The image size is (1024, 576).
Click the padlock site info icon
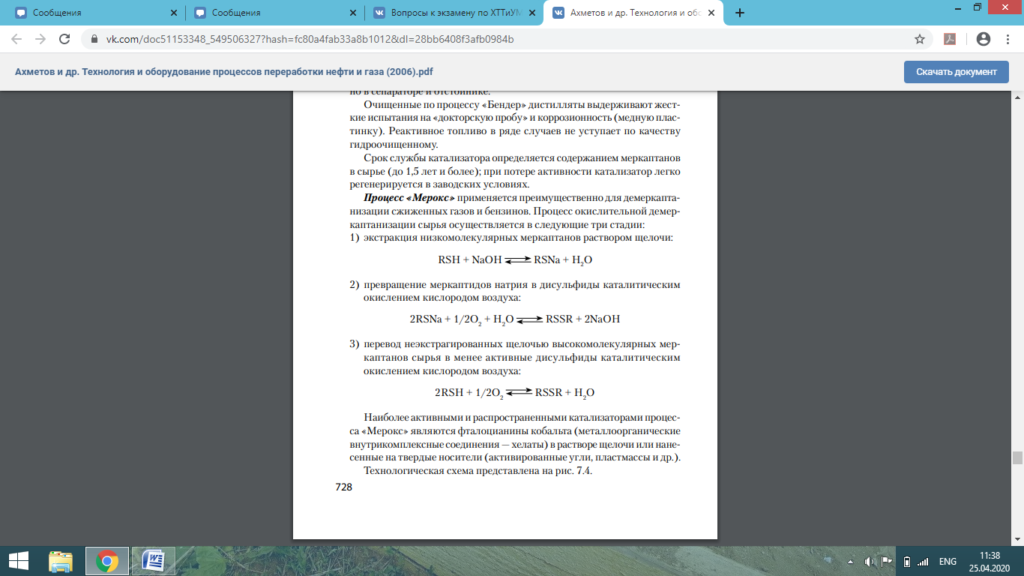click(94, 39)
